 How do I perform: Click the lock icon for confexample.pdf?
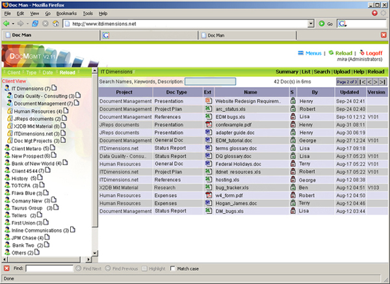(x=292, y=124)
